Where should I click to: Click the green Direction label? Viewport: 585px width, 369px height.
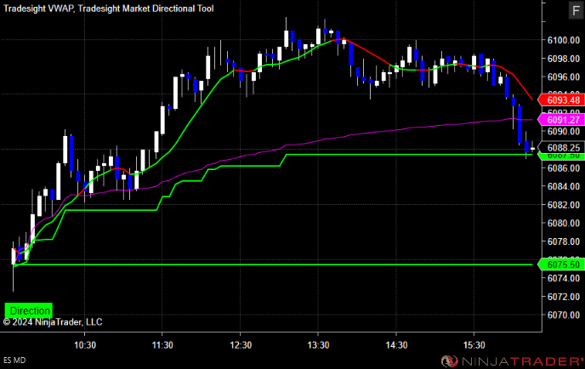pos(29,310)
